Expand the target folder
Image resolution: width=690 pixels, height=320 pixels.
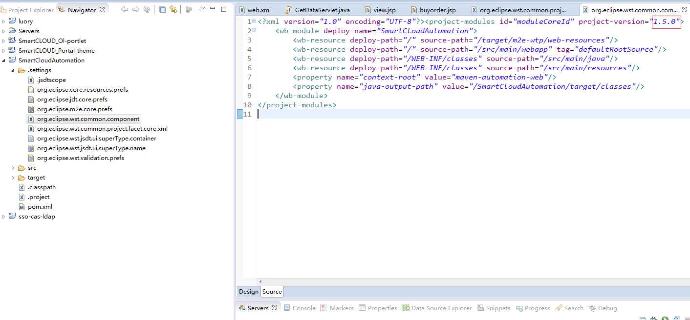pos(13,178)
